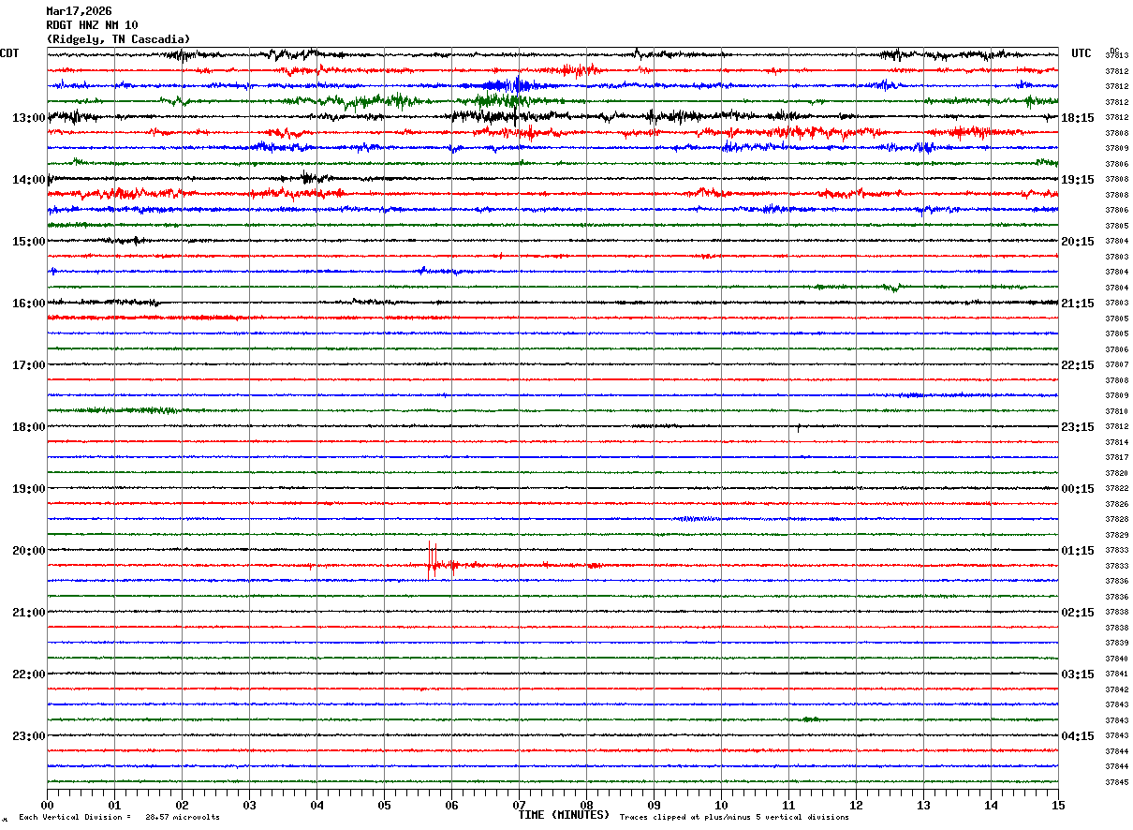
Task: Click the 21:15 UTC time label
Action: (x=1077, y=304)
